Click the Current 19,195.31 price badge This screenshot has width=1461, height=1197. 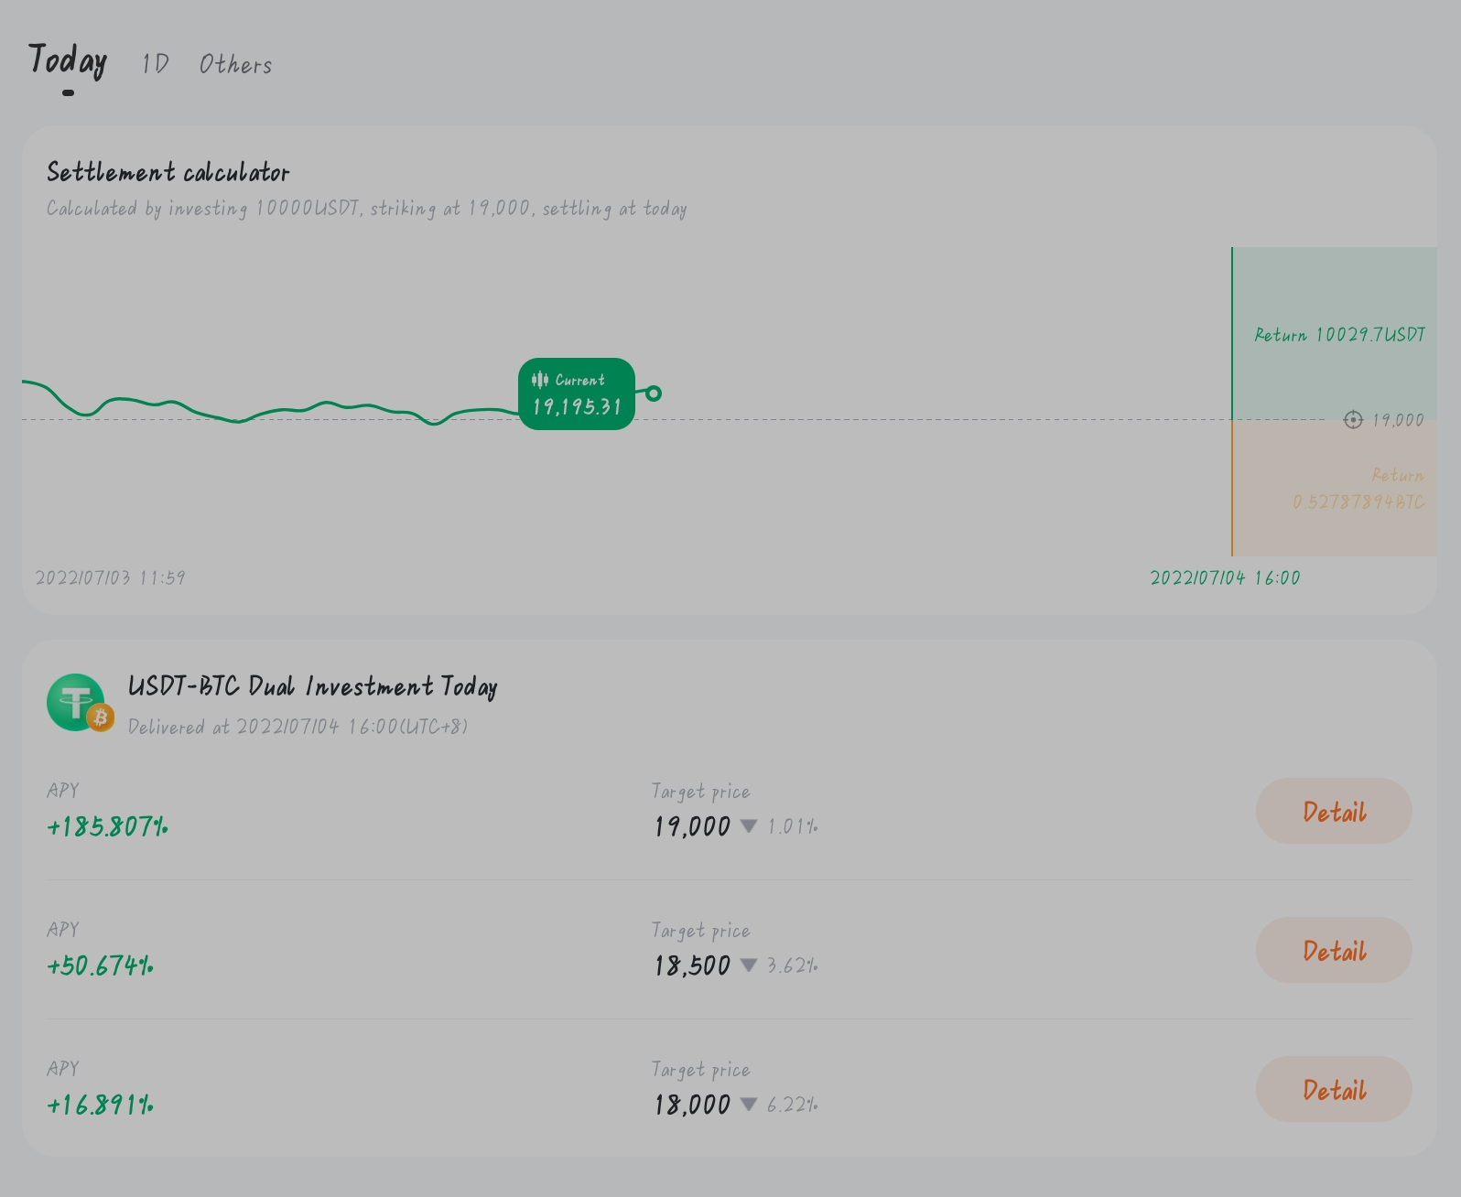[x=577, y=394]
